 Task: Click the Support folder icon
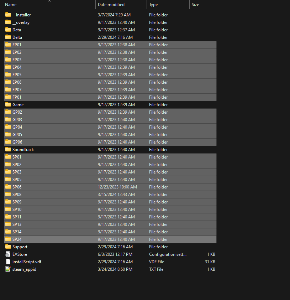coord(8,247)
